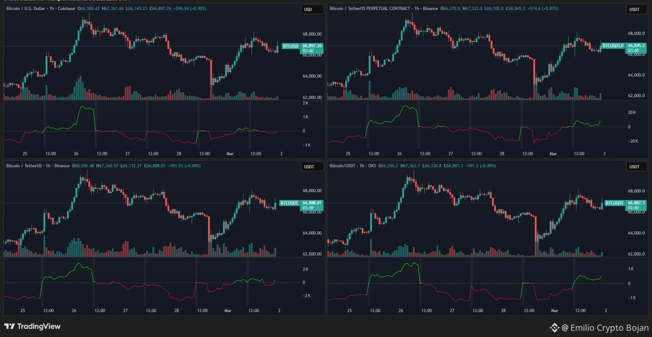Click 64,000.0 on the OKX chart price axis

coord(636,233)
